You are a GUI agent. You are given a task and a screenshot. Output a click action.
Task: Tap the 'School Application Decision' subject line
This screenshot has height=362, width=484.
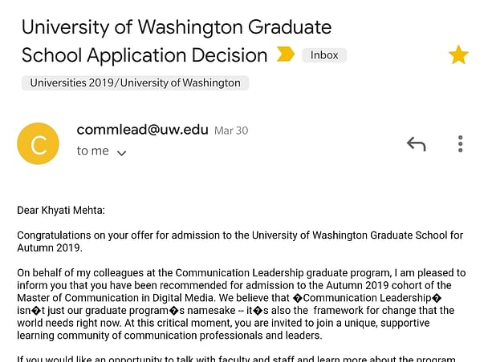(144, 55)
